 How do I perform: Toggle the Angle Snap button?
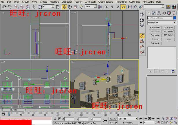(142, 41)
